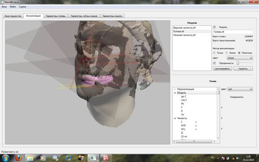
Task: Click the red-white taskbar application icon
Action: coord(106,158)
